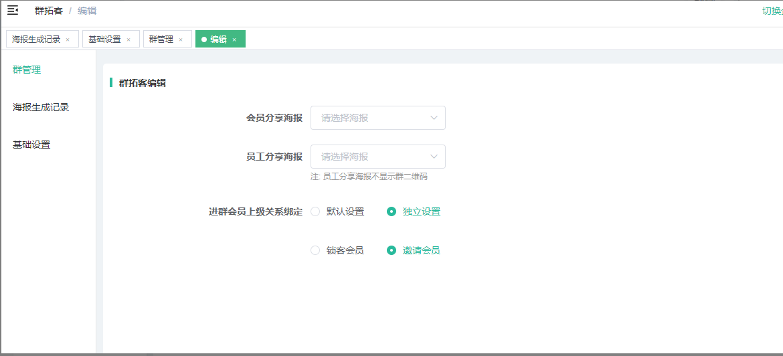The image size is (783, 356).
Task: Click the 切换 link at top right
Action: pyautogui.click(x=772, y=11)
